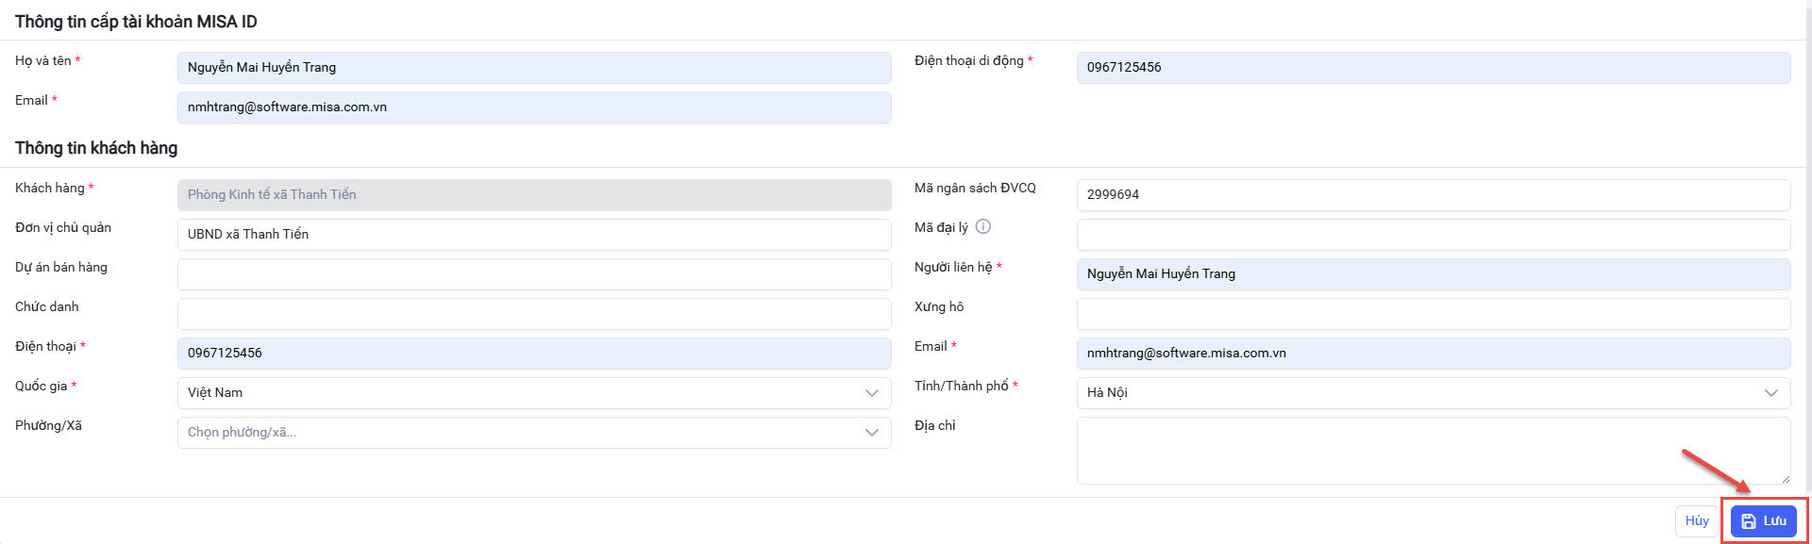Expand the Tỉnh/Thành phố dropdown

[x=1433, y=393]
